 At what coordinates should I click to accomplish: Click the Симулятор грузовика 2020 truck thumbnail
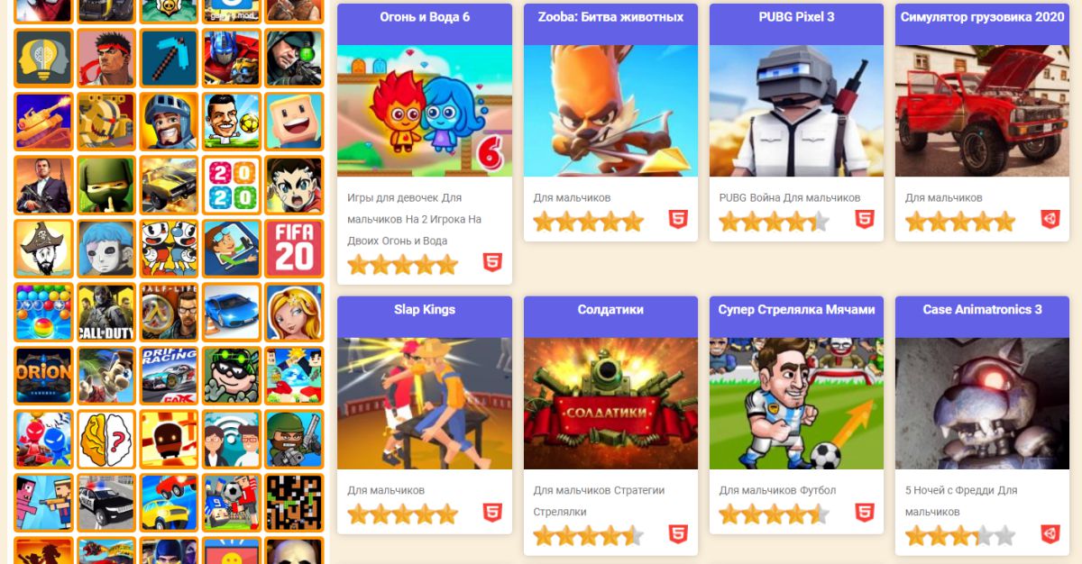(x=982, y=111)
